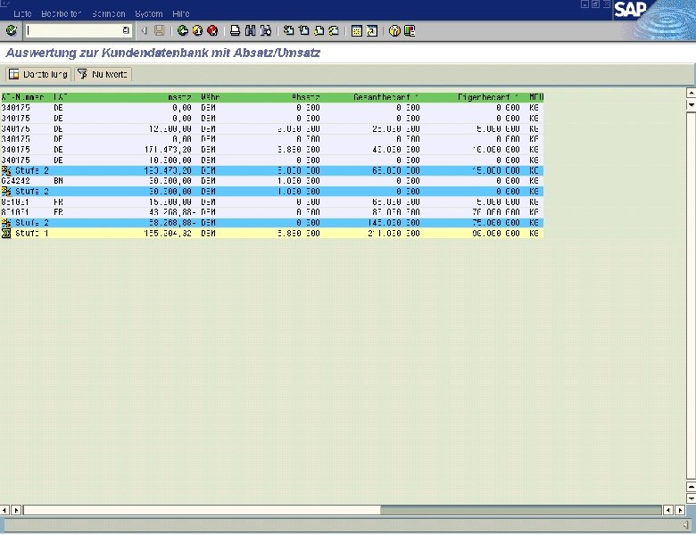Click the First Page navigation icon
Viewport: 696px width, 535px height.
(x=289, y=30)
